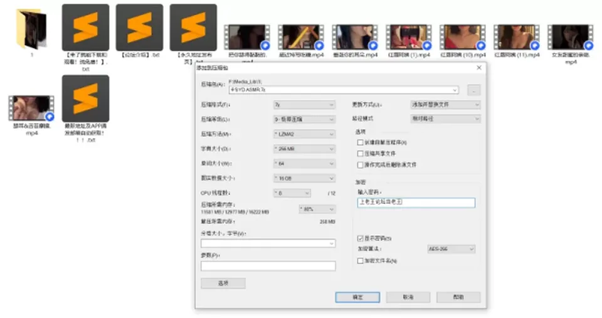Click the decompression memory value 268 MB
The height and width of the screenshot is (318, 602).
coord(327,221)
